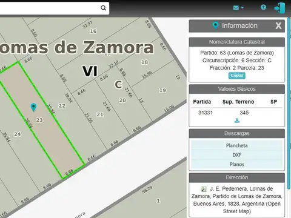Screen dimensions: 291x218
Task: Select parcel 24 on the map
Action: (x=18, y=134)
